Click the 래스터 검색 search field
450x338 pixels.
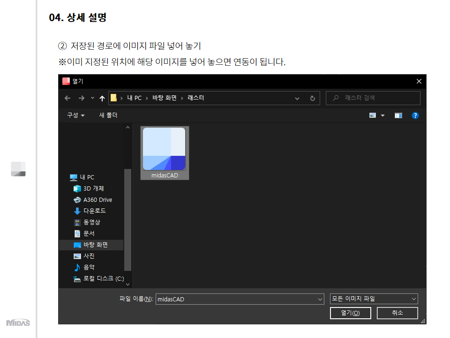pos(373,98)
